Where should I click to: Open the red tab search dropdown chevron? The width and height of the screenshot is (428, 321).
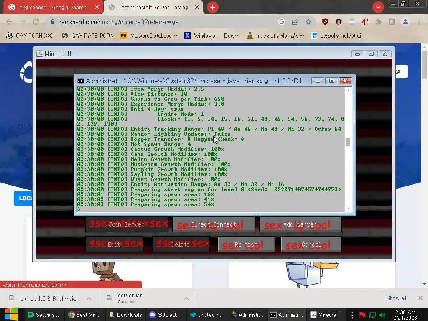(x=378, y=7)
